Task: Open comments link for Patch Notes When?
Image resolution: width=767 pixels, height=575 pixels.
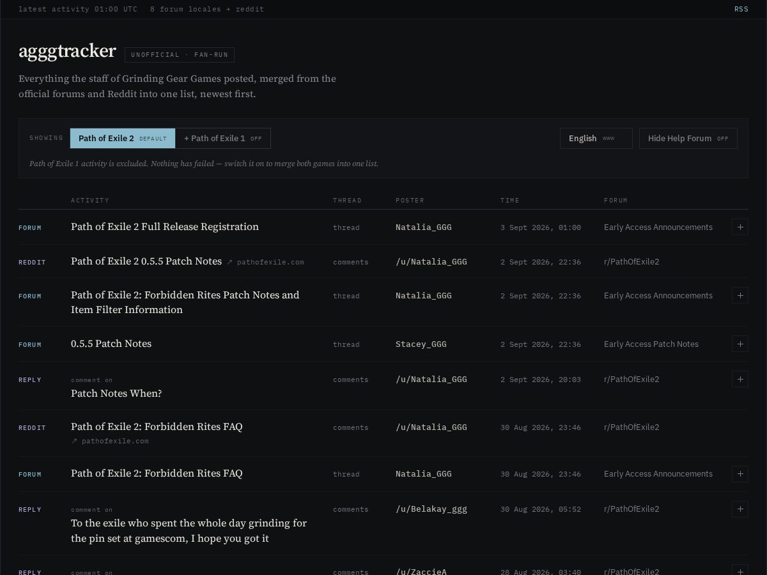Action: (x=350, y=379)
